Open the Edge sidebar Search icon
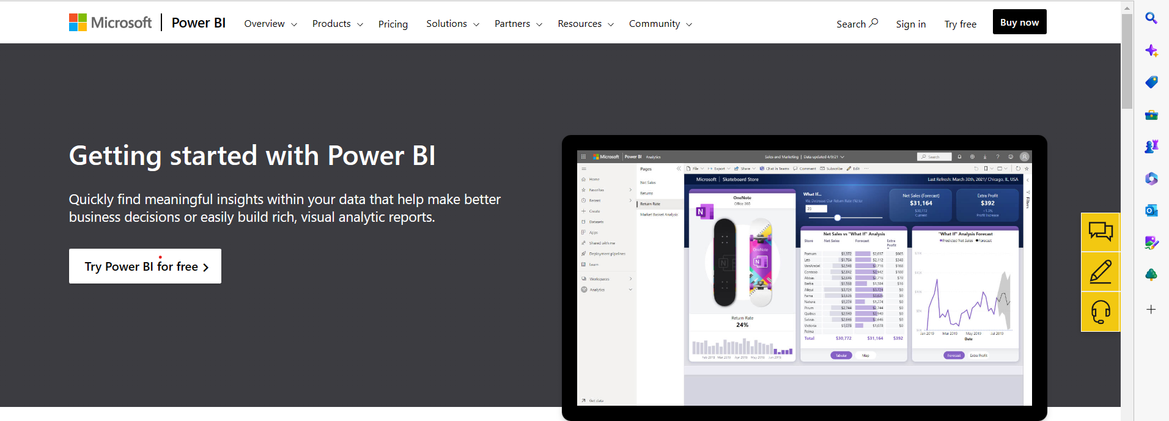 point(1151,18)
